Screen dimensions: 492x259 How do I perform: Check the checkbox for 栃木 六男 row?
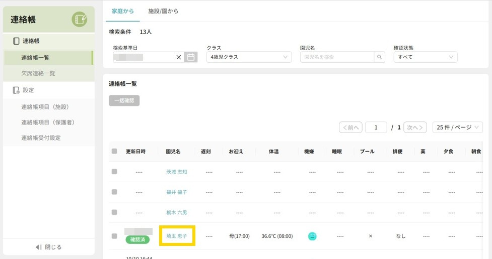point(114,212)
